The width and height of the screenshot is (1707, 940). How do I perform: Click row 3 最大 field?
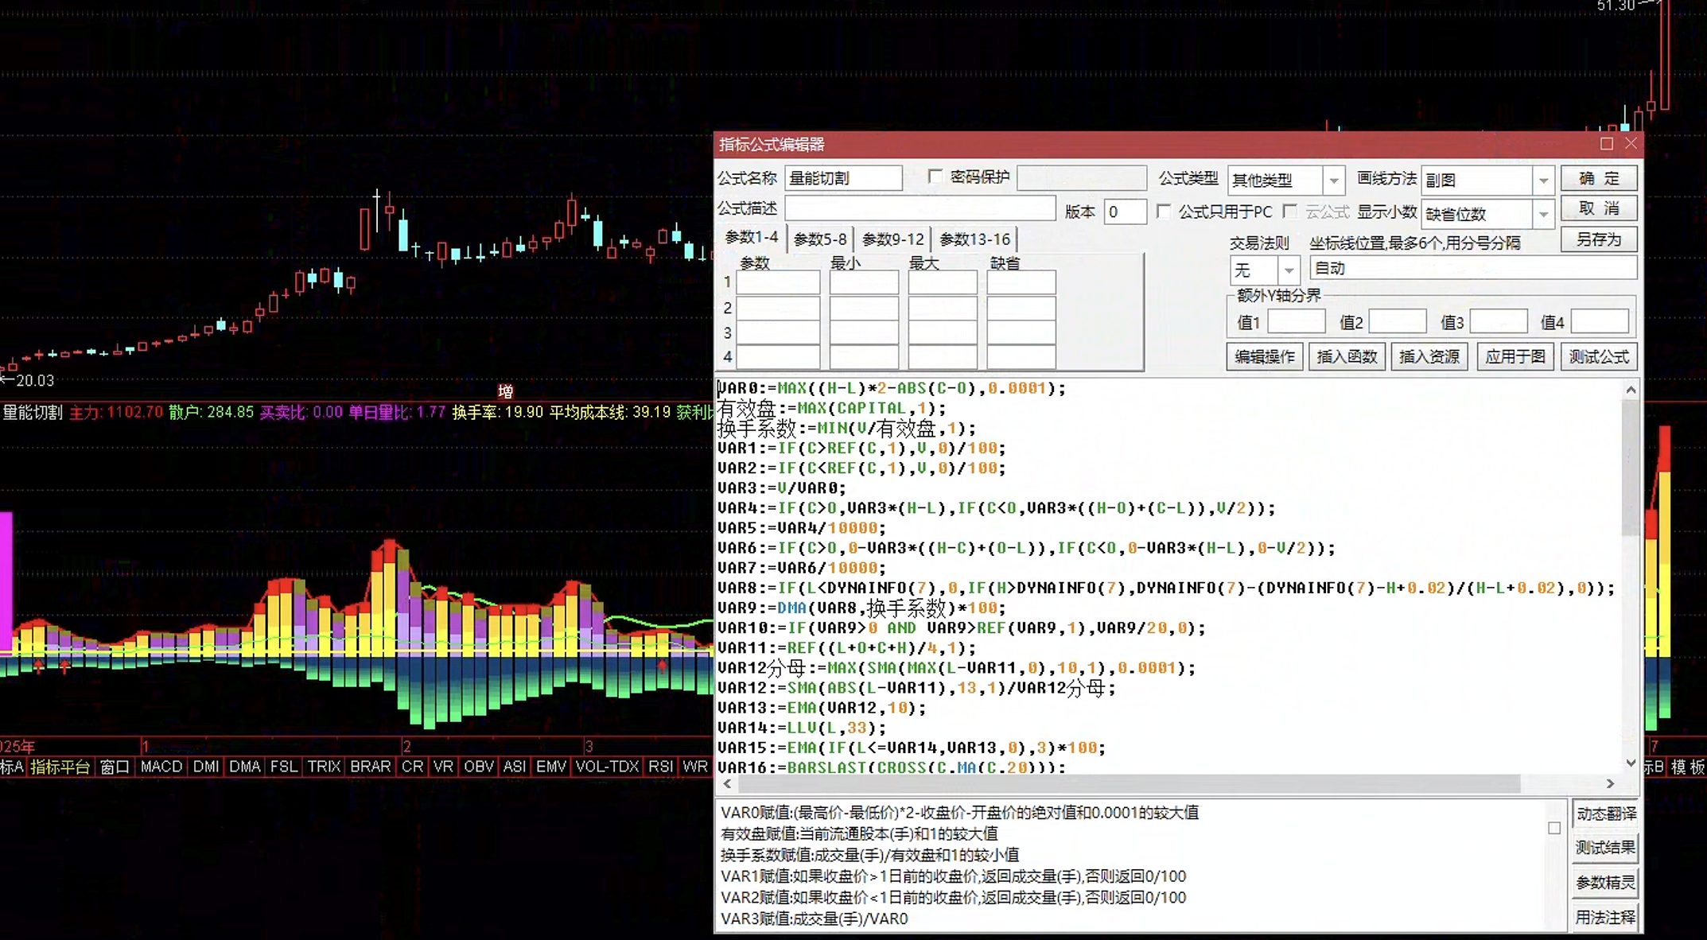(x=943, y=332)
